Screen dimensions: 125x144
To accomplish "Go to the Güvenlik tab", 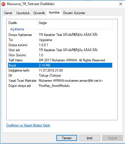I will pos(39,13).
